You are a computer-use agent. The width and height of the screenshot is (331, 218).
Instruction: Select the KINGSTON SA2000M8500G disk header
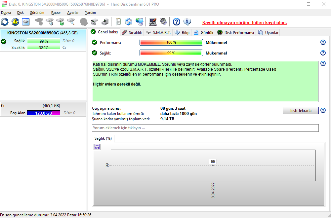coord(42,33)
